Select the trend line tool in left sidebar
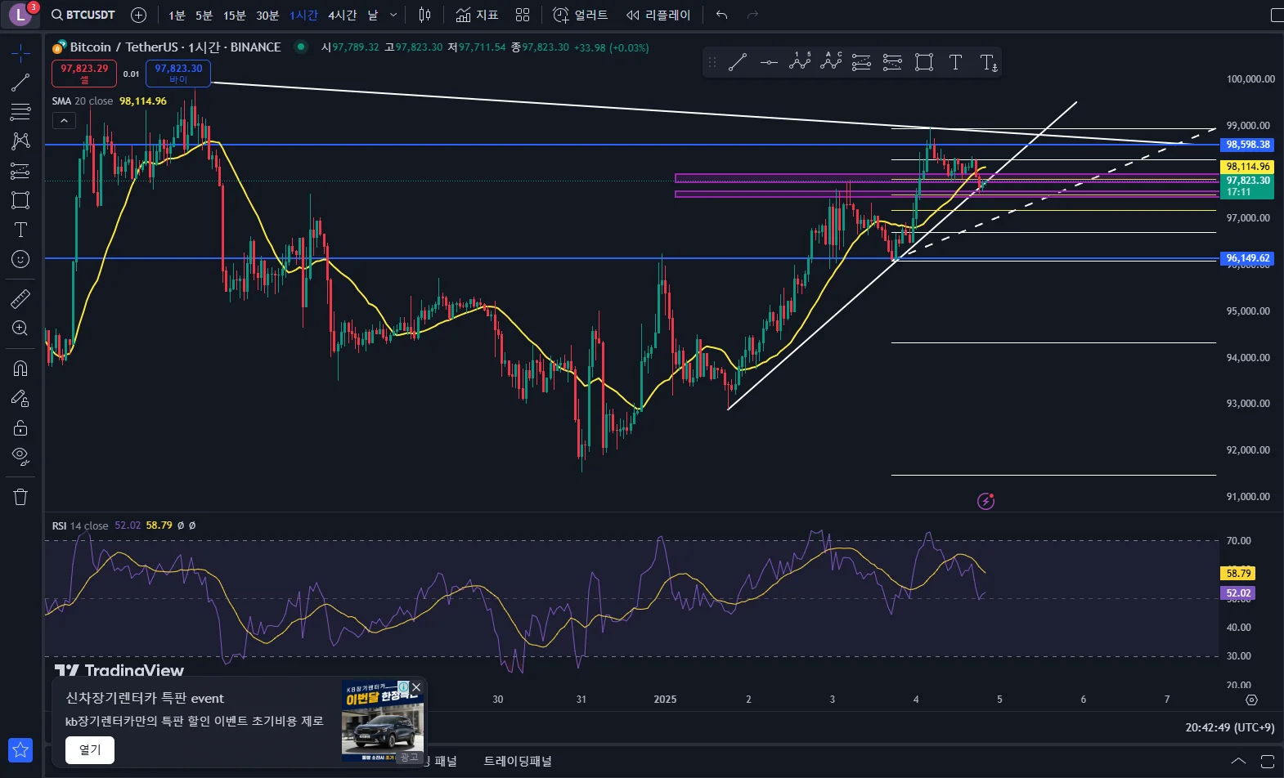The width and height of the screenshot is (1284, 778). [x=20, y=83]
